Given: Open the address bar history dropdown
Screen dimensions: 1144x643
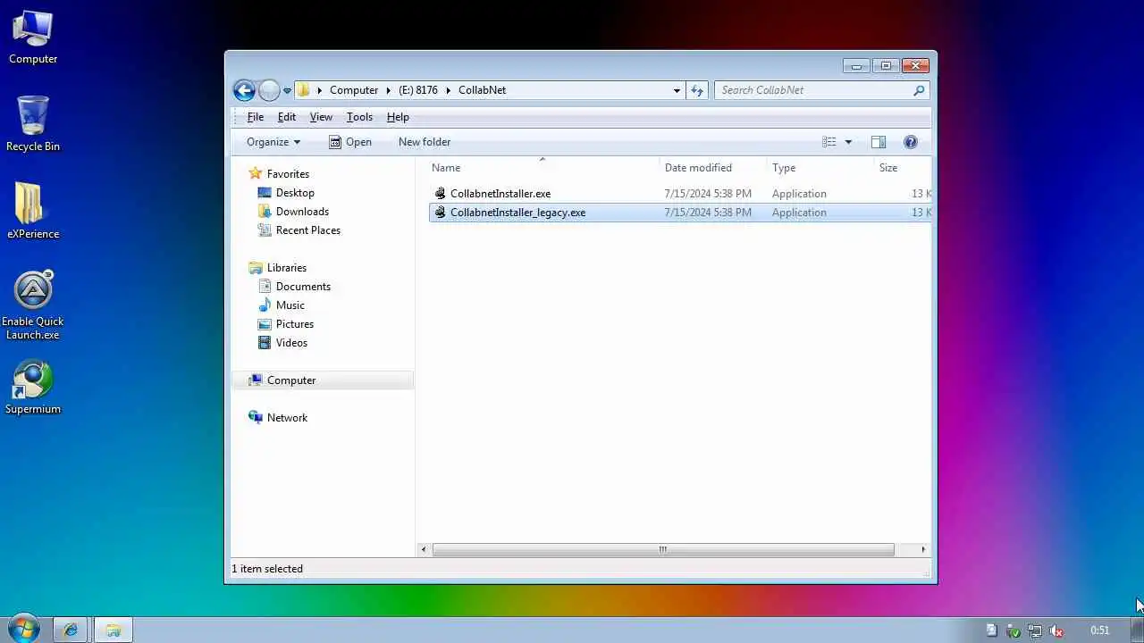Looking at the screenshot, I should click(x=677, y=90).
